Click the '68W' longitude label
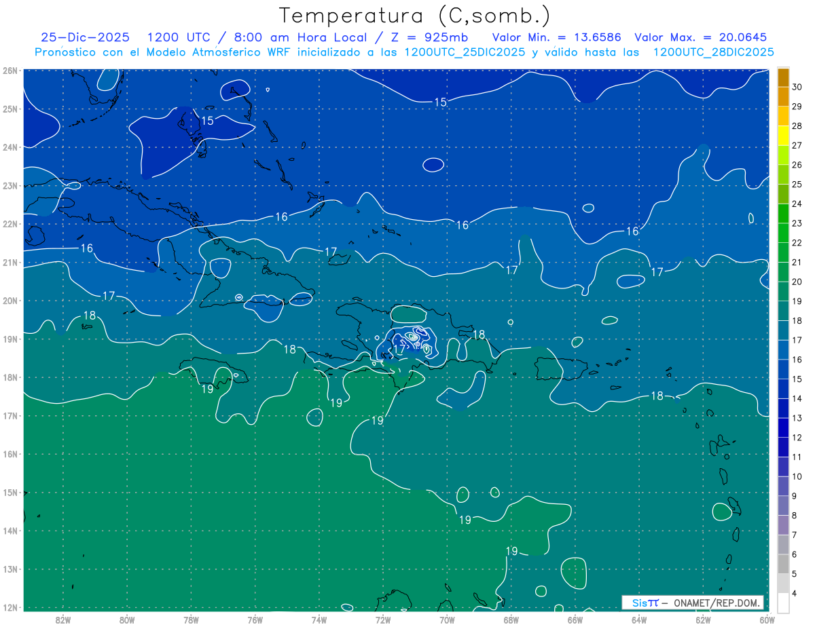The width and height of the screenshot is (815, 629). click(x=511, y=619)
